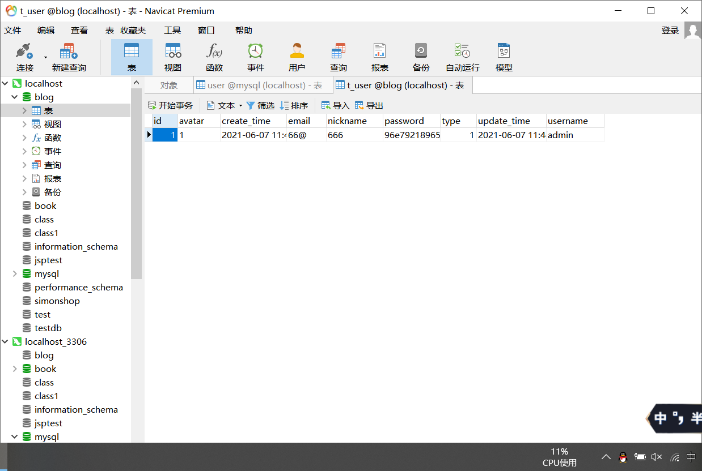Select the testdb database
Viewport: 702px width, 471px height.
click(x=48, y=328)
